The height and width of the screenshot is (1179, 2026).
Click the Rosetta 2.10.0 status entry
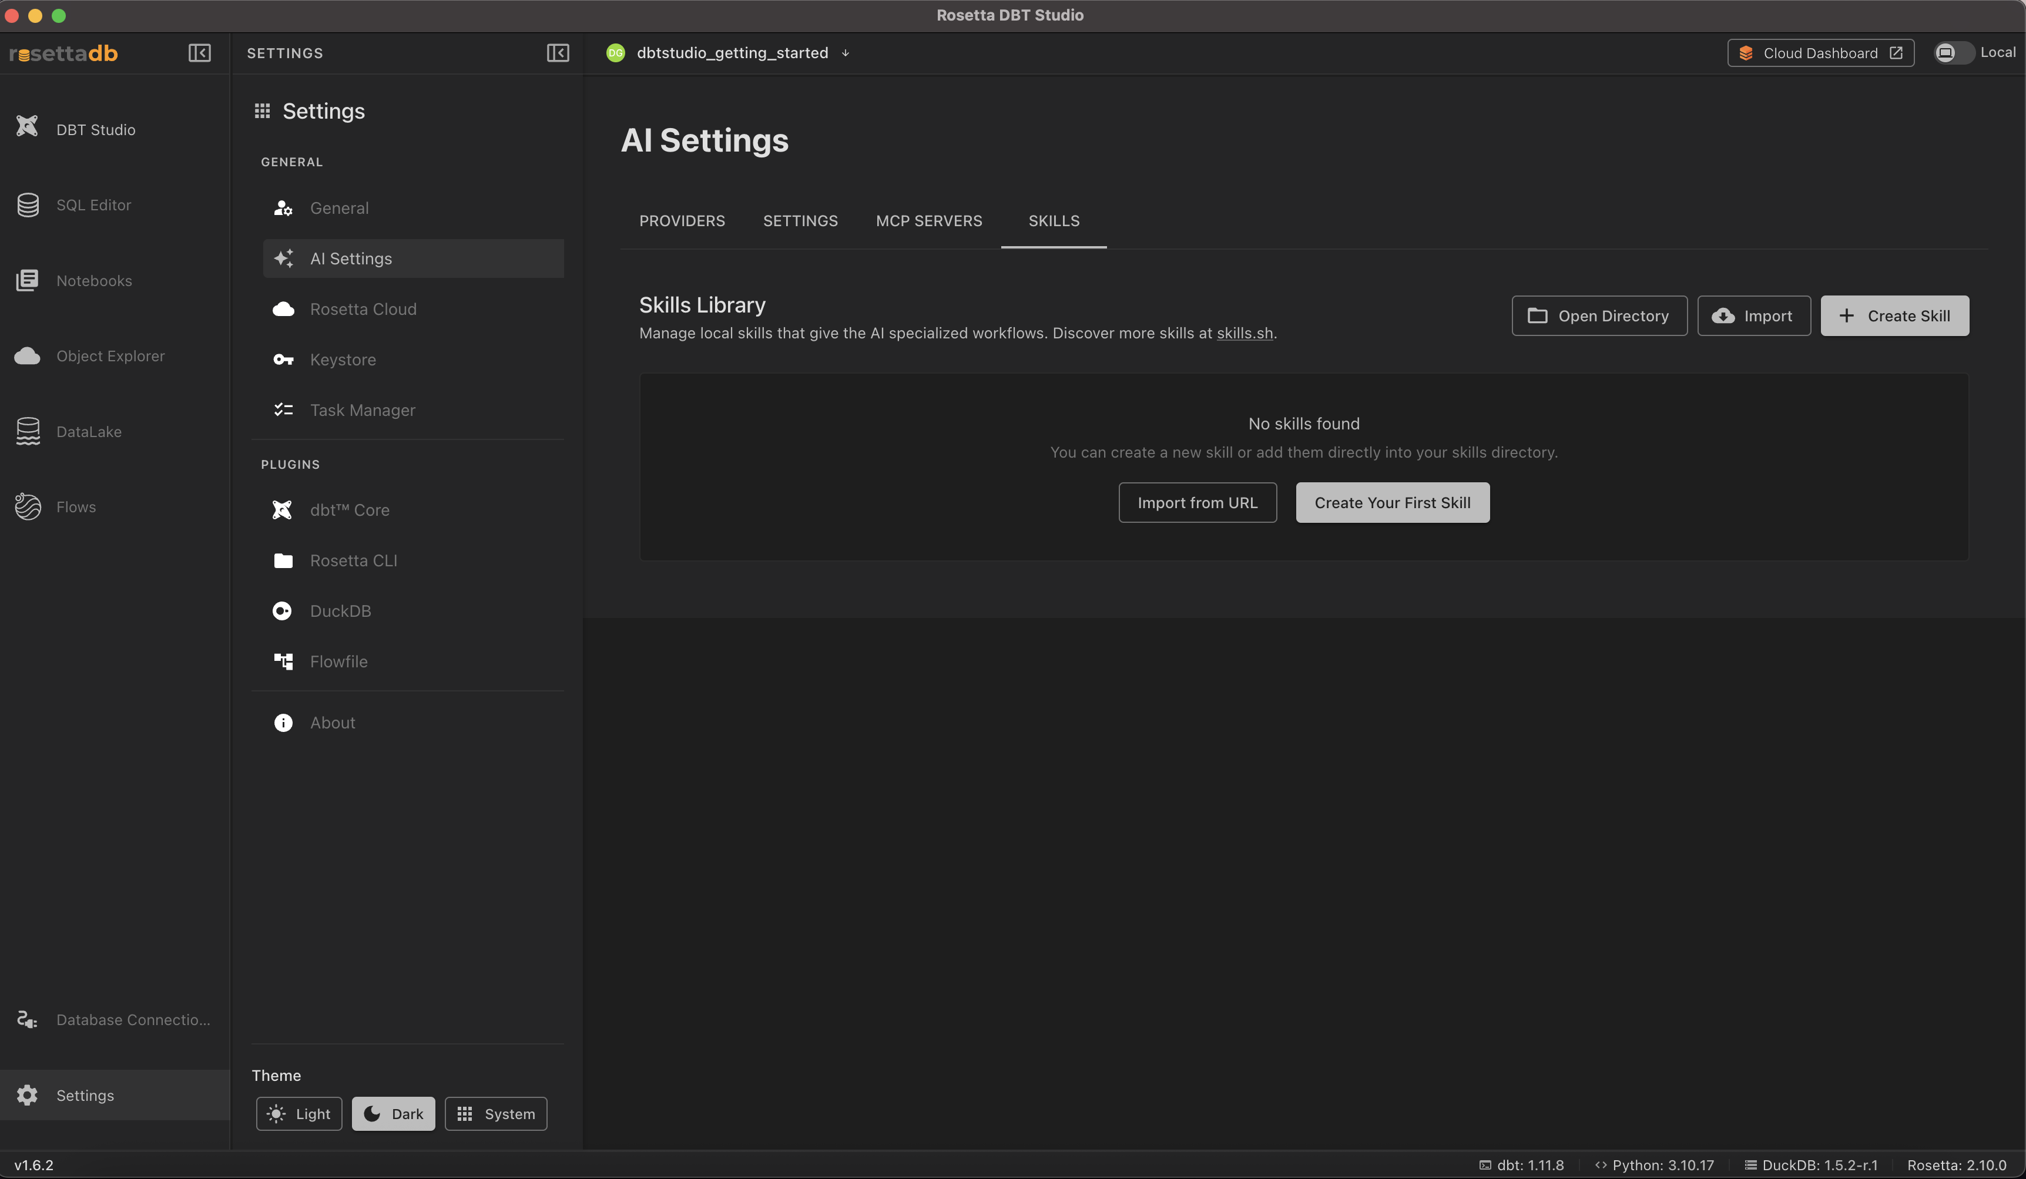point(1957,1165)
